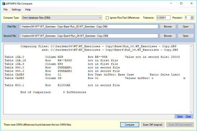Click the 'RR**X98$' row entry
197x131 pixels.
(65, 60)
